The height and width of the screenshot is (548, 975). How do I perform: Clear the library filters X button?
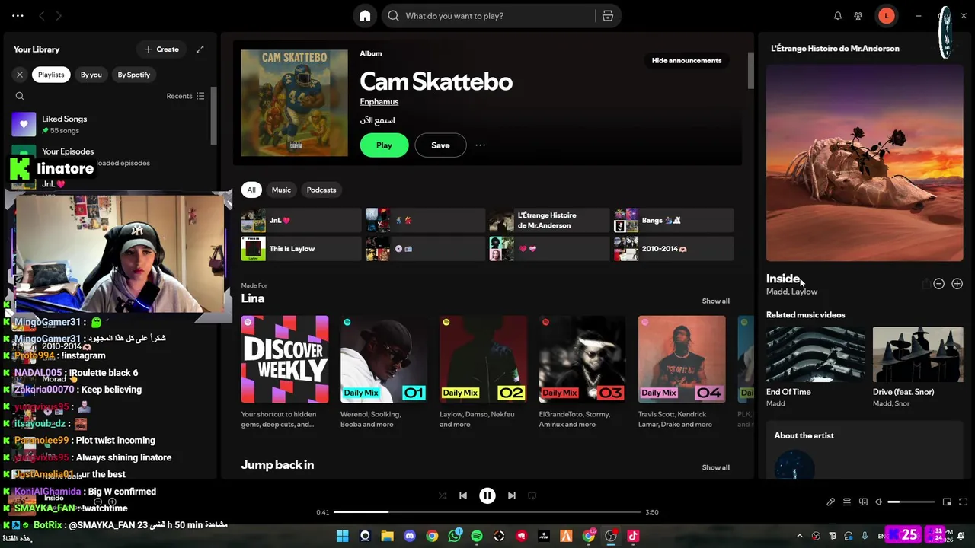pos(20,75)
